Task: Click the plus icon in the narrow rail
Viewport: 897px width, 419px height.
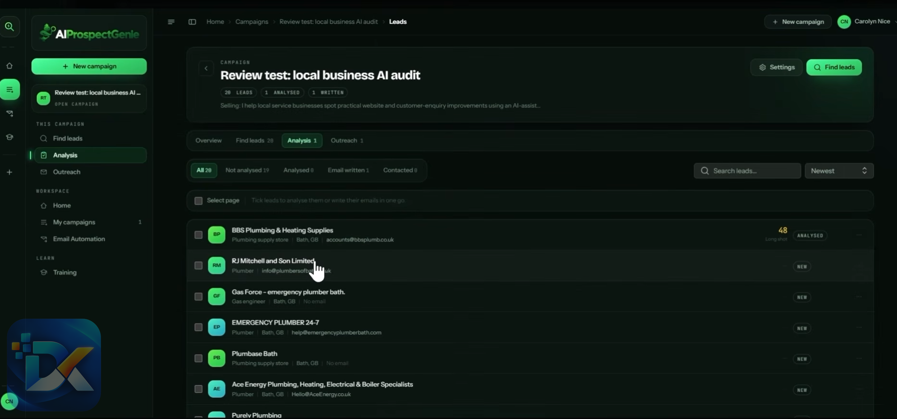Action: [9, 172]
